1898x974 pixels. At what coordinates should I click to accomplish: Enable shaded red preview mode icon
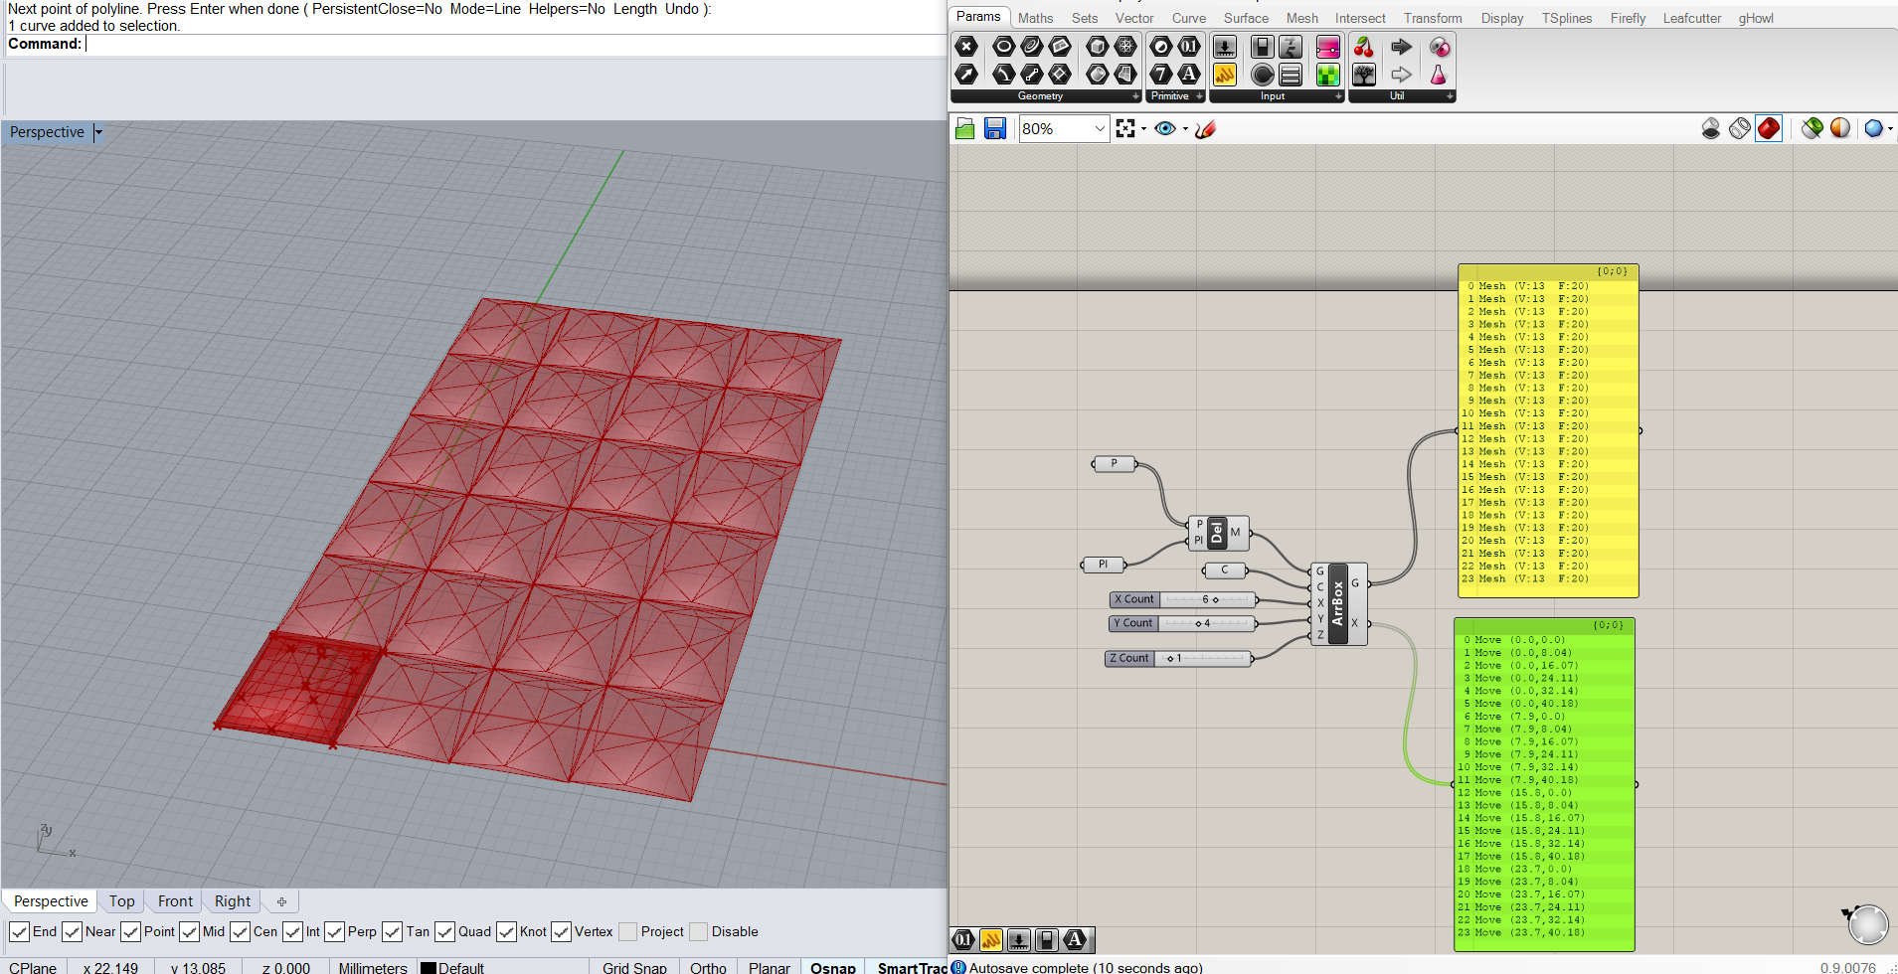point(1769,128)
